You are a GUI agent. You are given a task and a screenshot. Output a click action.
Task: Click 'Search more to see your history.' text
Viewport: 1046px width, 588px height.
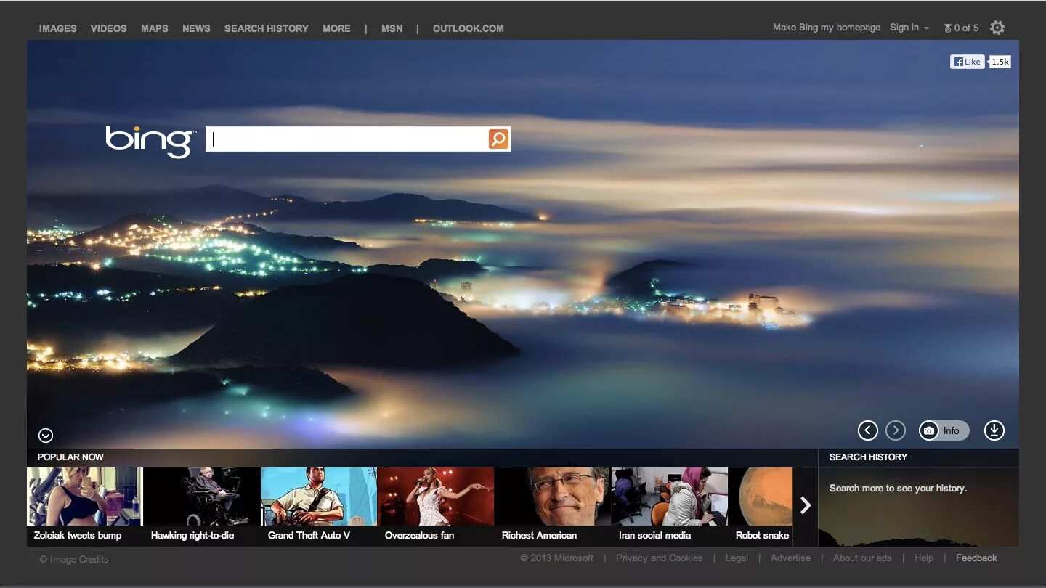click(898, 489)
